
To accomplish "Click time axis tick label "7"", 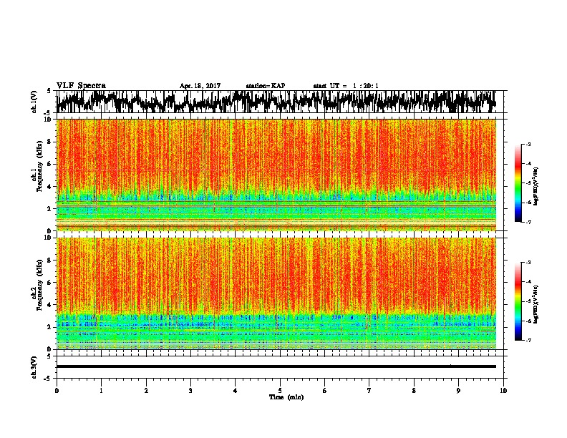I will (x=369, y=391).
